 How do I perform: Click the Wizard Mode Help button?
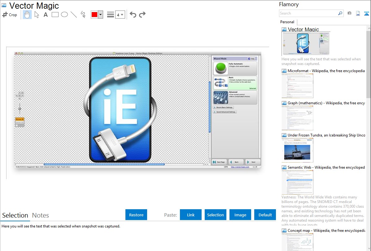pos(251,59)
